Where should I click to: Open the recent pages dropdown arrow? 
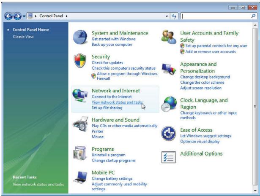24,16
